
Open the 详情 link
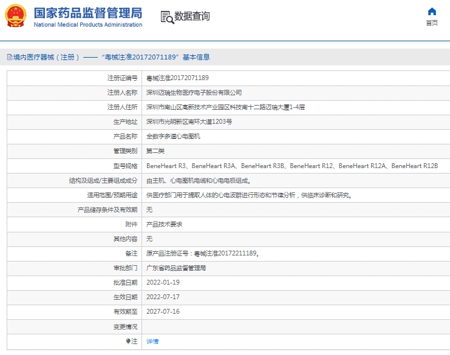click(152, 341)
